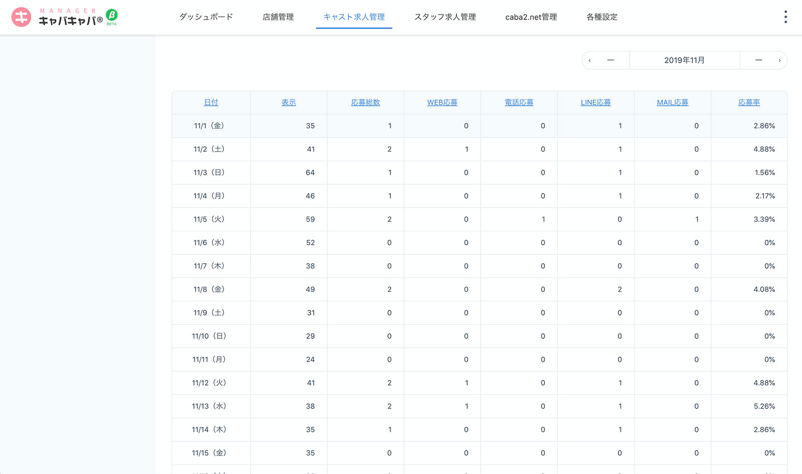Sort by 応募総数 column header
This screenshot has width=802, height=474.
pyautogui.click(x=365, y=103)
